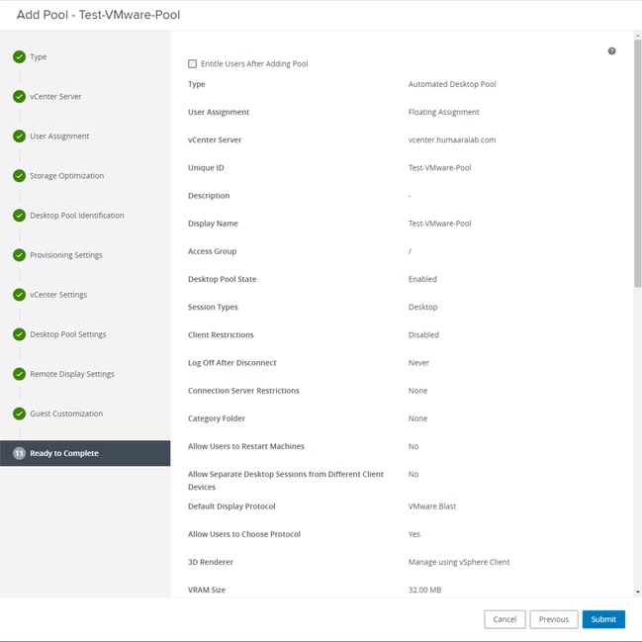
Task: Click the Display Name value Test-VMware-Pool
Action: click(440, 224)
